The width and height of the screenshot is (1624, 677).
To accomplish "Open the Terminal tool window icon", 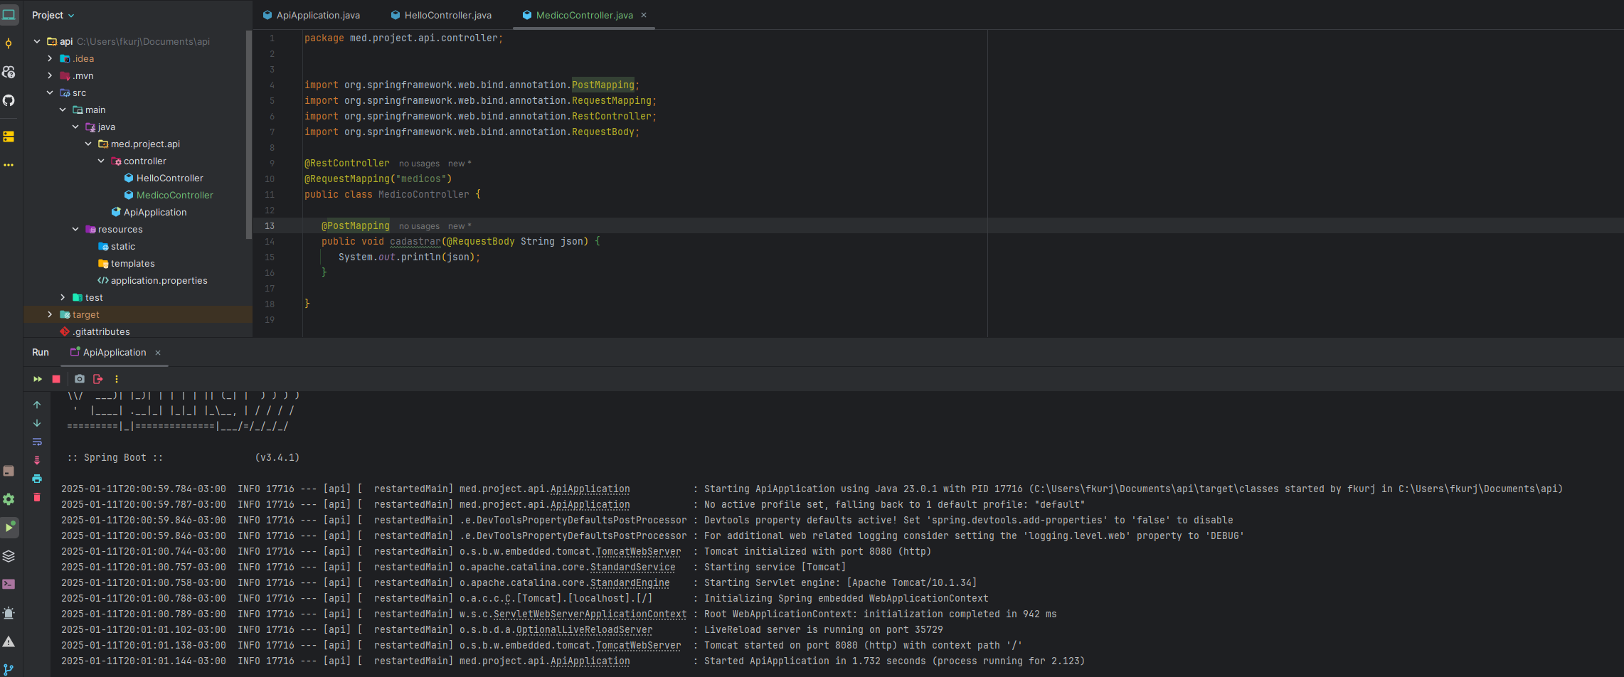I will click(9, 585).
